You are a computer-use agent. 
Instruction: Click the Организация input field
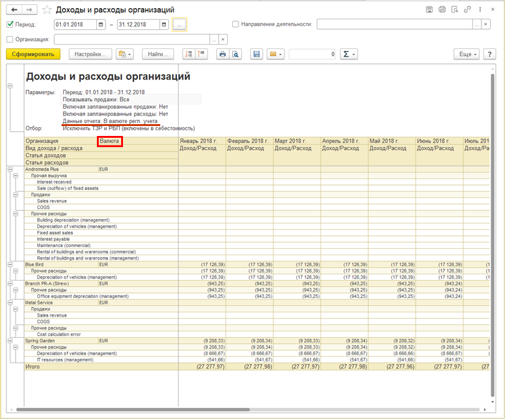132,39
